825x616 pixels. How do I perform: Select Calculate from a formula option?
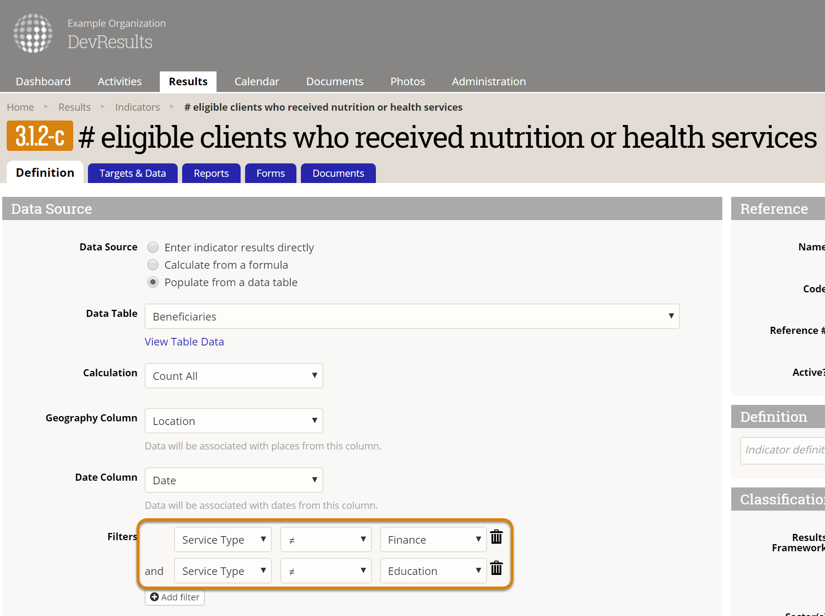[153, 265]
